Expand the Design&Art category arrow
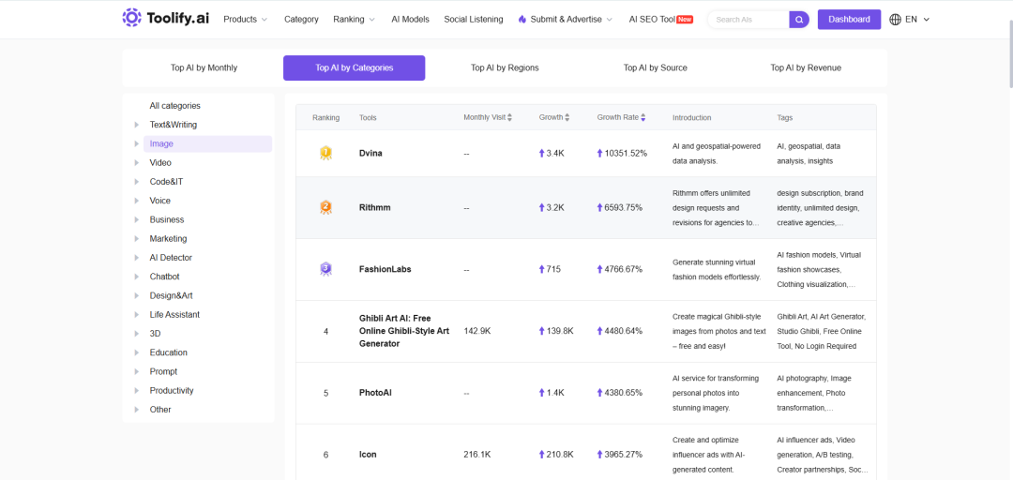The width and height of the screenshot is (1013, 480). [136, 295]
